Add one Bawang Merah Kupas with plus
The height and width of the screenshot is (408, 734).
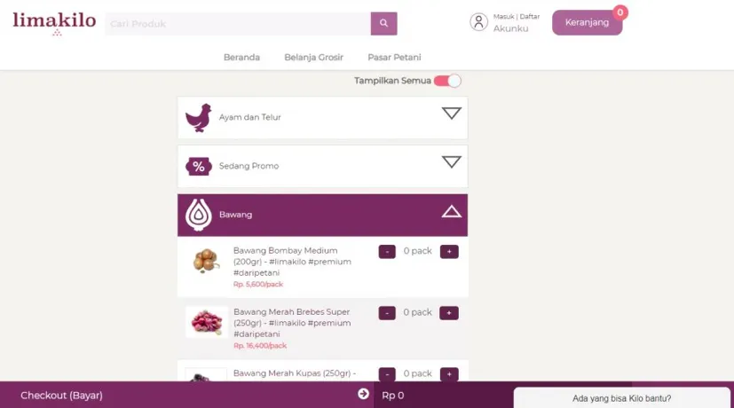tap(449, 374)
